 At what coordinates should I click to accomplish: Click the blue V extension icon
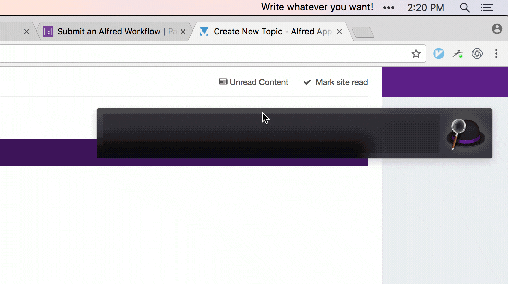438,54
